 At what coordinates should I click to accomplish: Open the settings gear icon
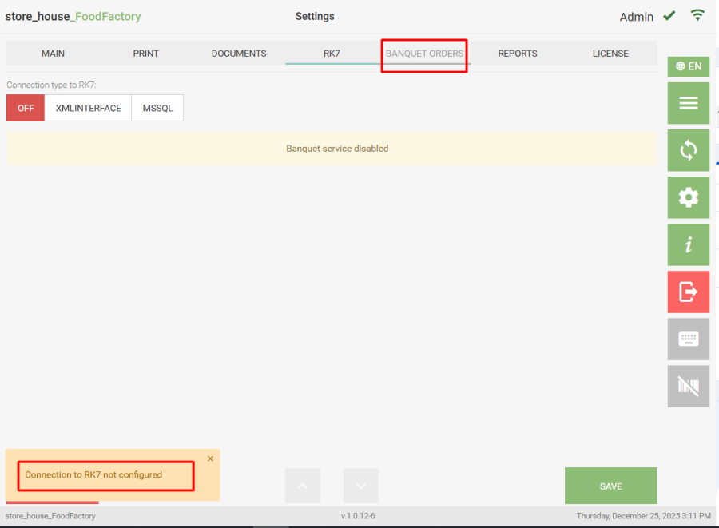click(x=688, y=197)
